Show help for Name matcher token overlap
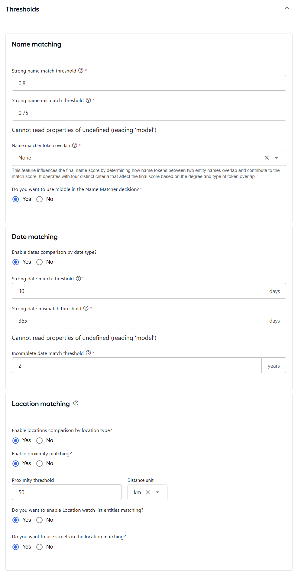This screenshot has height=580, width=298. (75, 145)
